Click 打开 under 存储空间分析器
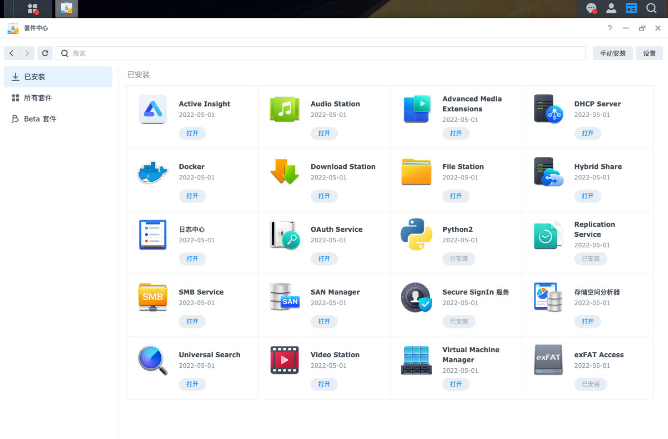668x439 pixels. click(588, 321)
